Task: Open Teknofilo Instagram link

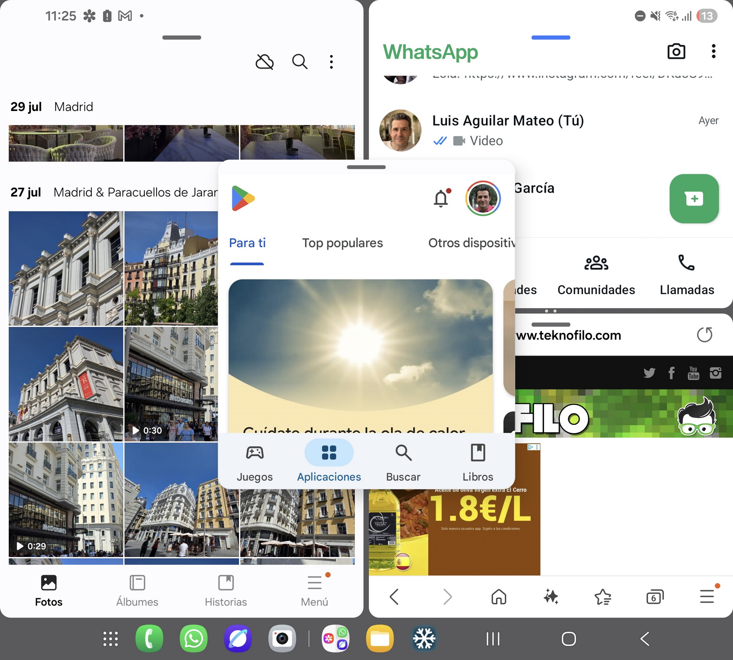Action: [715, 373]
